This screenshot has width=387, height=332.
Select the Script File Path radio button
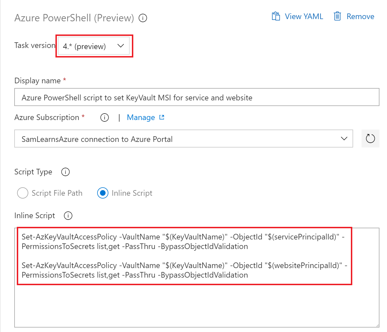click(x=23, y=193)
